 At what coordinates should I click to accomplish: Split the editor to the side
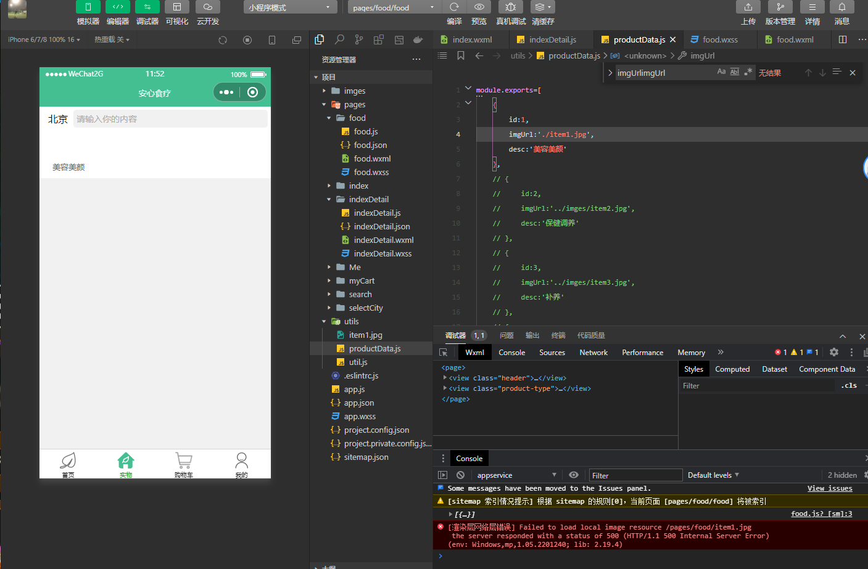tap(843, 39)
